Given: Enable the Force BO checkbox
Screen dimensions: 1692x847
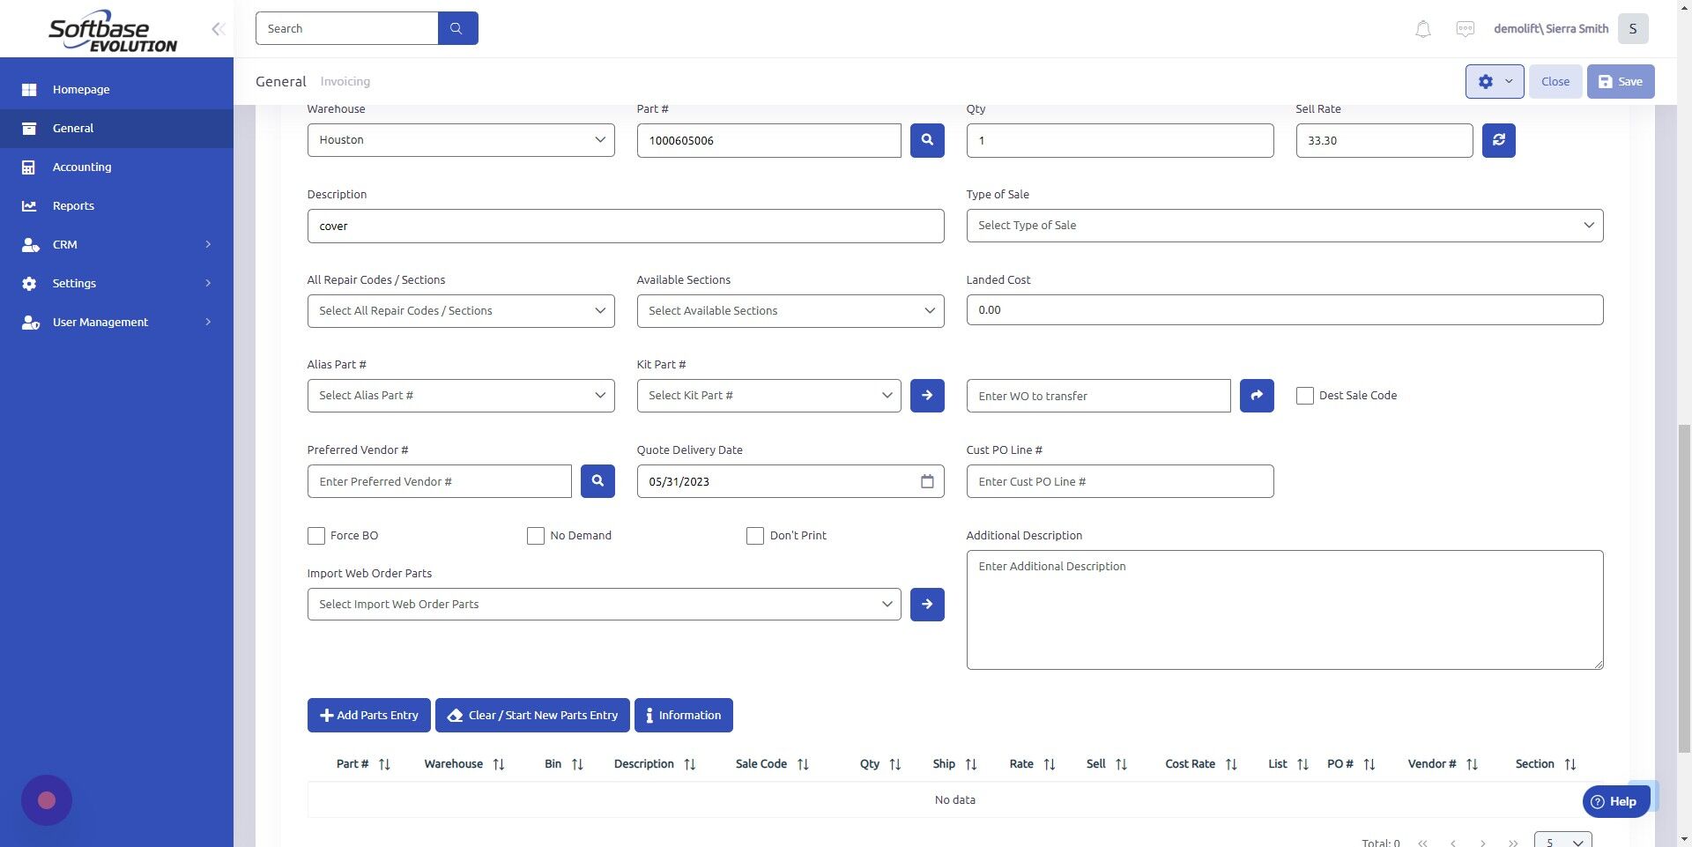Looking at the screenshot, I should 316,535.
